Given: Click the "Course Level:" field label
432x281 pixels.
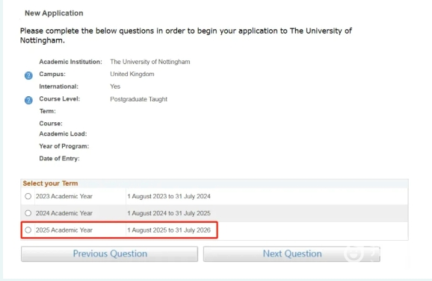Looking at the screenshot, I should click(x=60, y=98).
